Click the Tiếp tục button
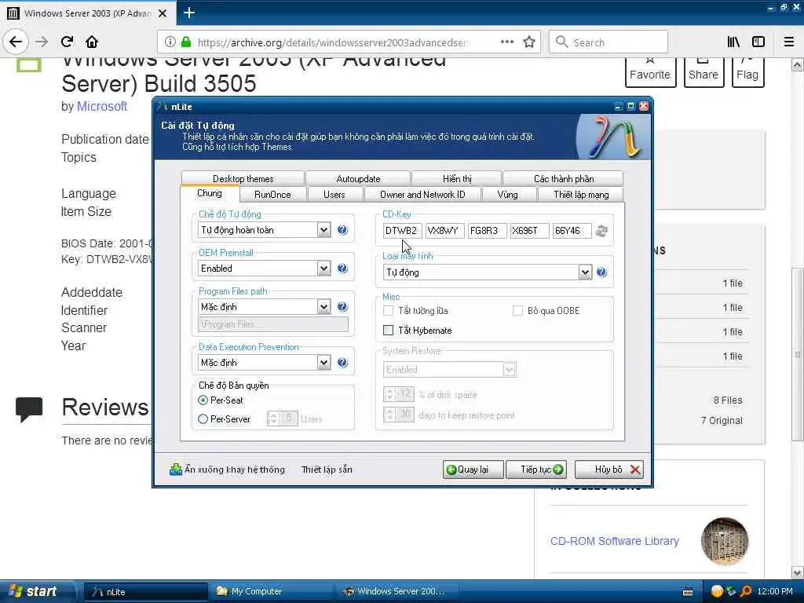 point(536,470)
